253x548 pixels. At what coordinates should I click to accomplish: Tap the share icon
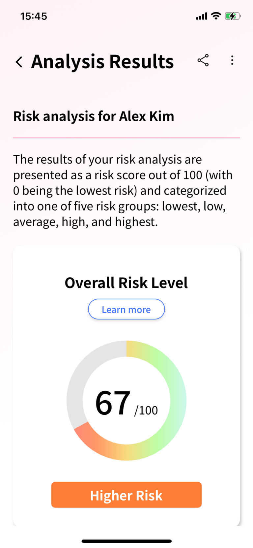point(203,60)
